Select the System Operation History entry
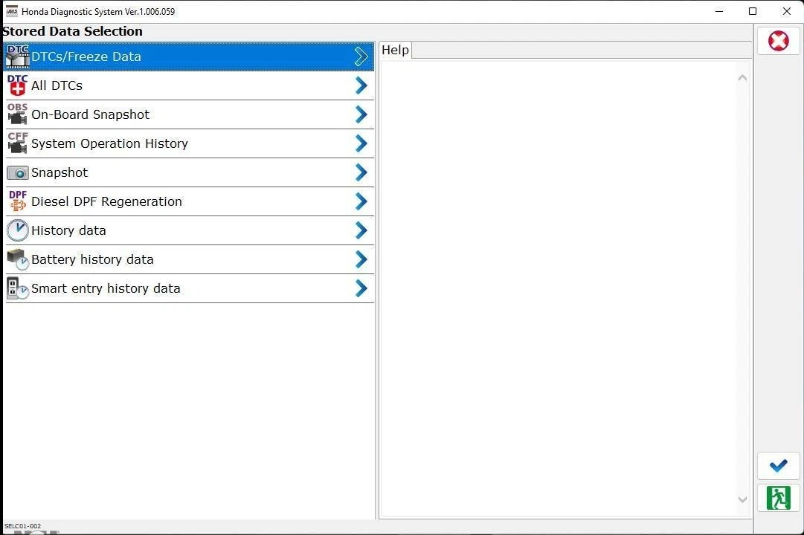Image resolution: width=804 pixels, height=535 pixels. [190, 143]
